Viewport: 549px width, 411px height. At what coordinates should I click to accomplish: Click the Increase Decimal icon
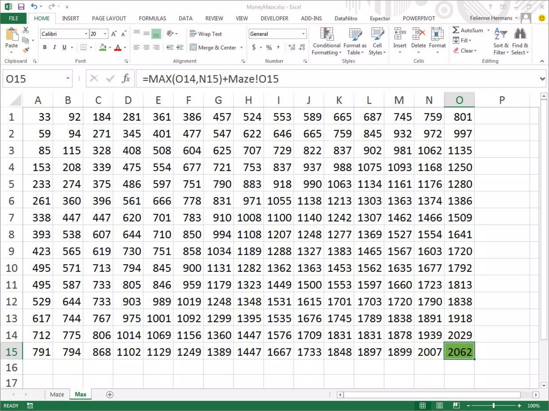[x=292, y=47]
